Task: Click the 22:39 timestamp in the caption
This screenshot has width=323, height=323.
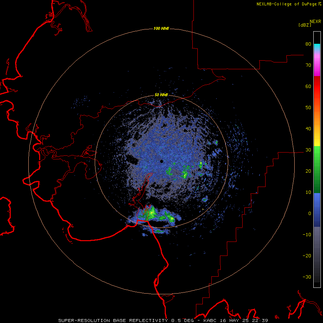Action: pyautogui.click(x=259, y=320)
